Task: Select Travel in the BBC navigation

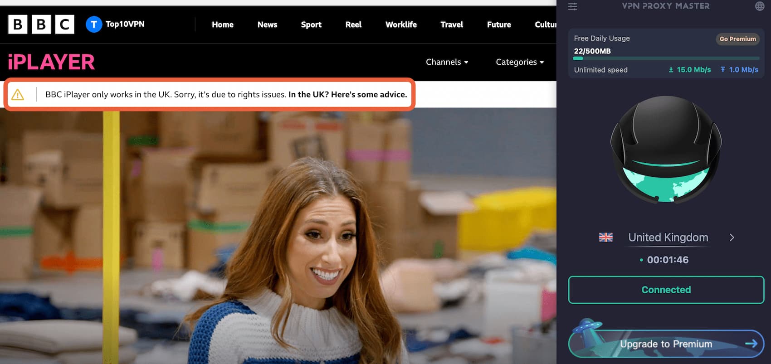Action: point(452,24)
